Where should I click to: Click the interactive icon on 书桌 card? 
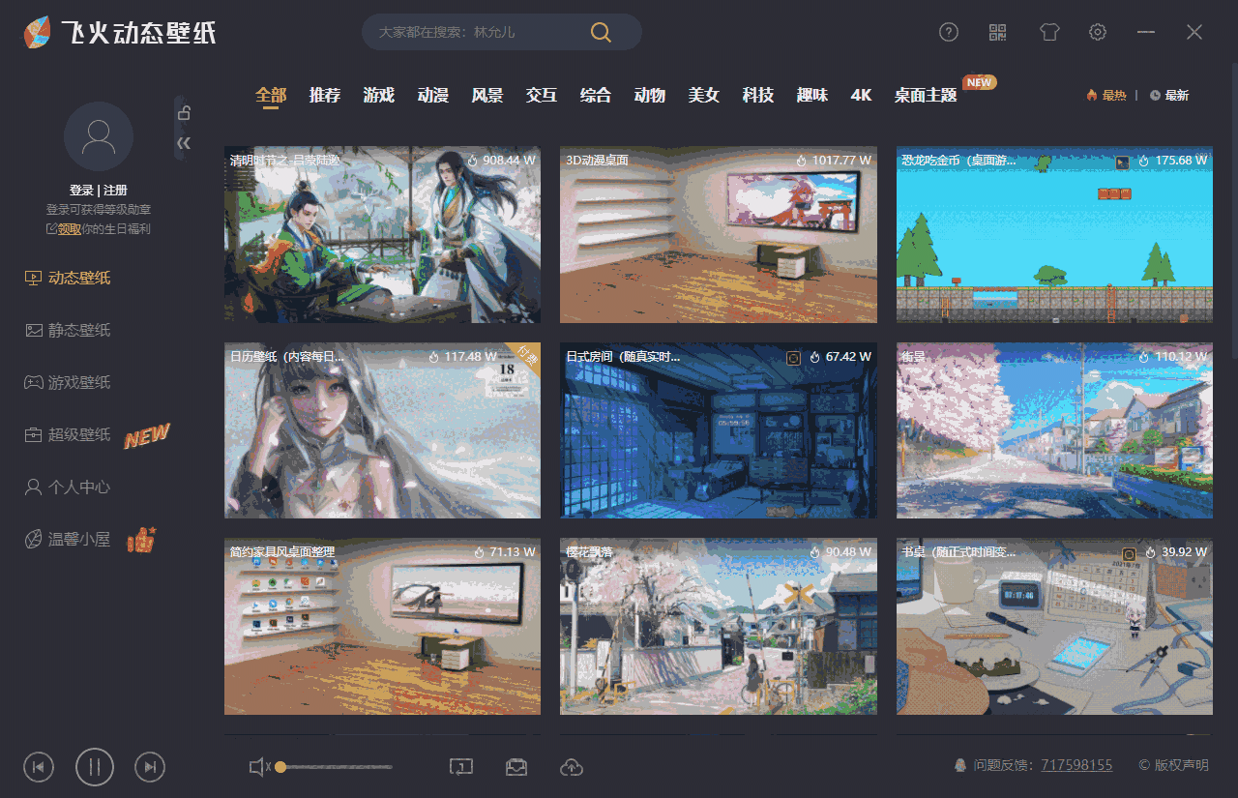click(x=1129, y=553)
